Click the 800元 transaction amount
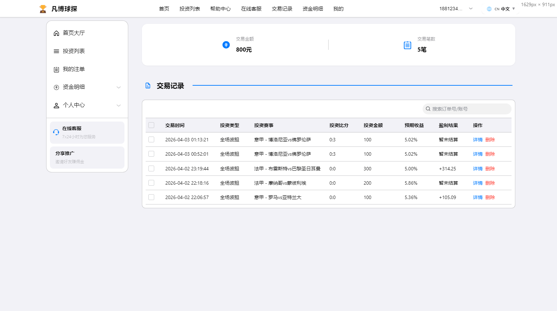Viewport: 557px width, 311px height. tap(244, 50)
